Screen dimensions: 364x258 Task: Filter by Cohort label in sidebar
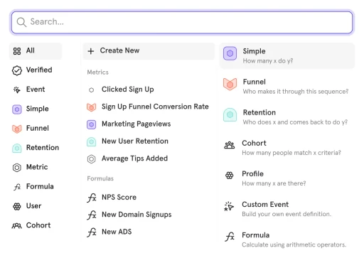point(38,225)
